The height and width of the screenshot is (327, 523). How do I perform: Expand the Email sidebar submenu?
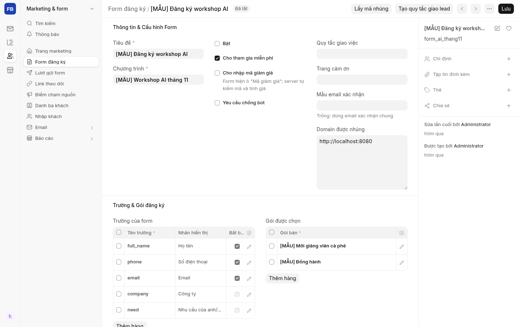point(92,128)
